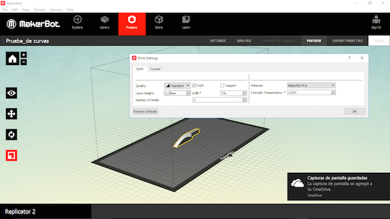Viewport: 390px width, 219px height.
Task: Open the Library stack icon
Action: (x=105, y=19)
